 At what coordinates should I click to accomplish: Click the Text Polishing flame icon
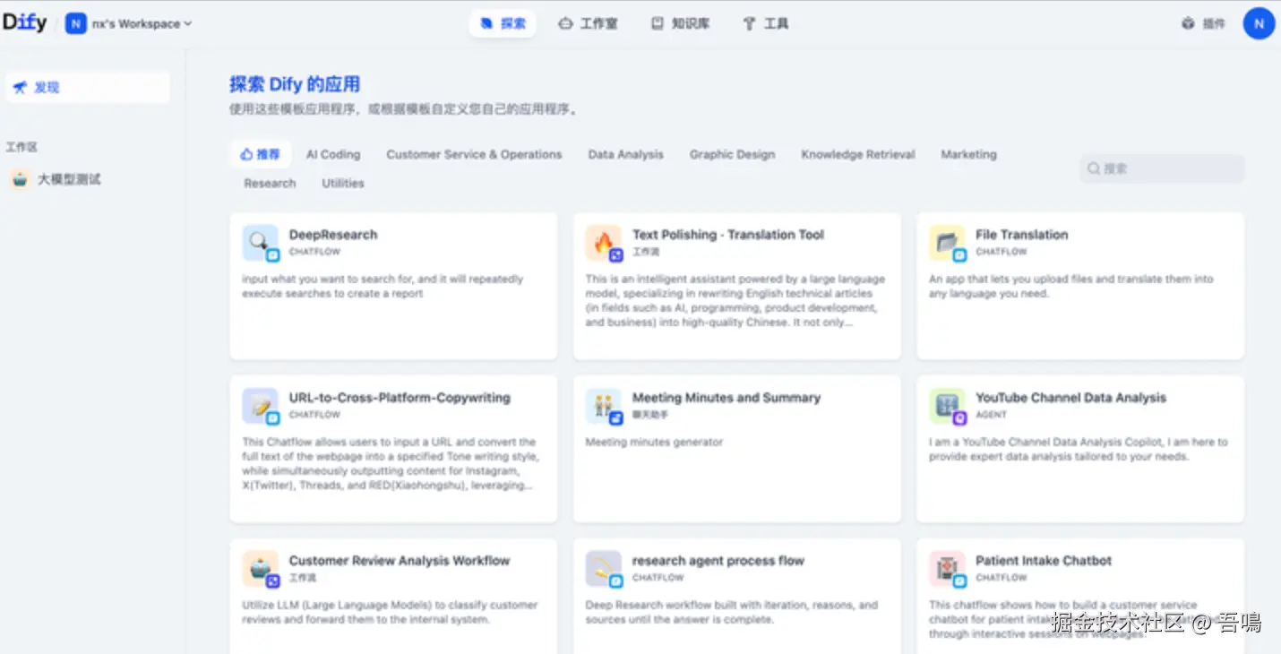pyautogui.click(x=604, y=243)
